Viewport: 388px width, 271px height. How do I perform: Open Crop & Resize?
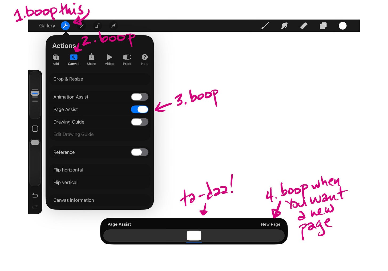pos(100,79)
